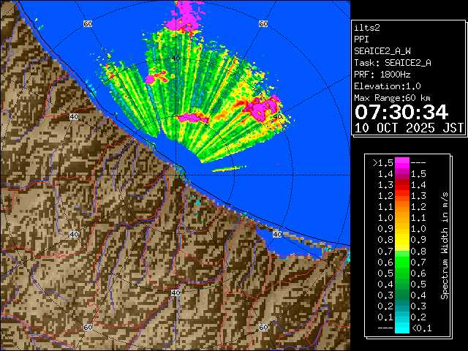Viewport: 468px width, 351px height.
Task: Click the 60 range label at bottom-left
Action: (x=88, y=327)
